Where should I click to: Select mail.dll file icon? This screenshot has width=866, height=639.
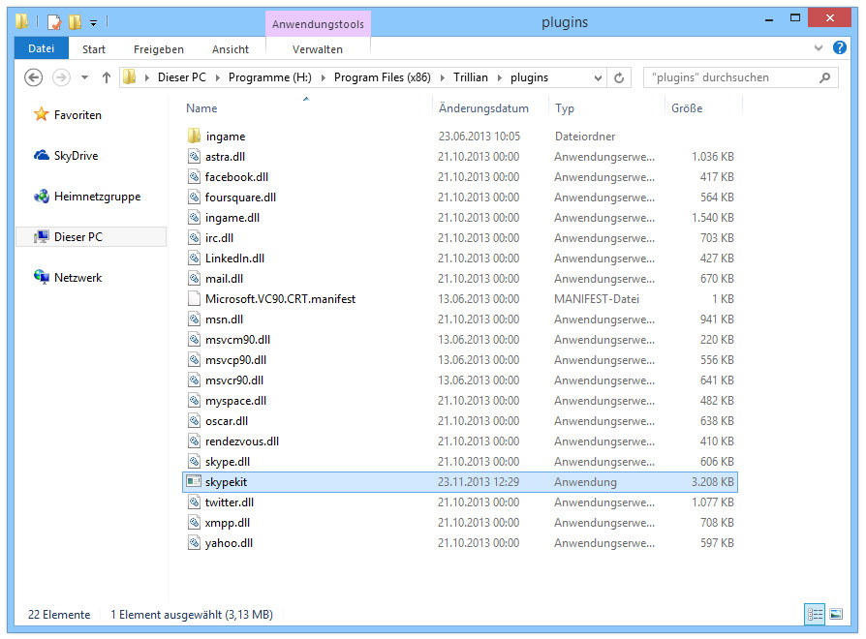coord(194,279)
